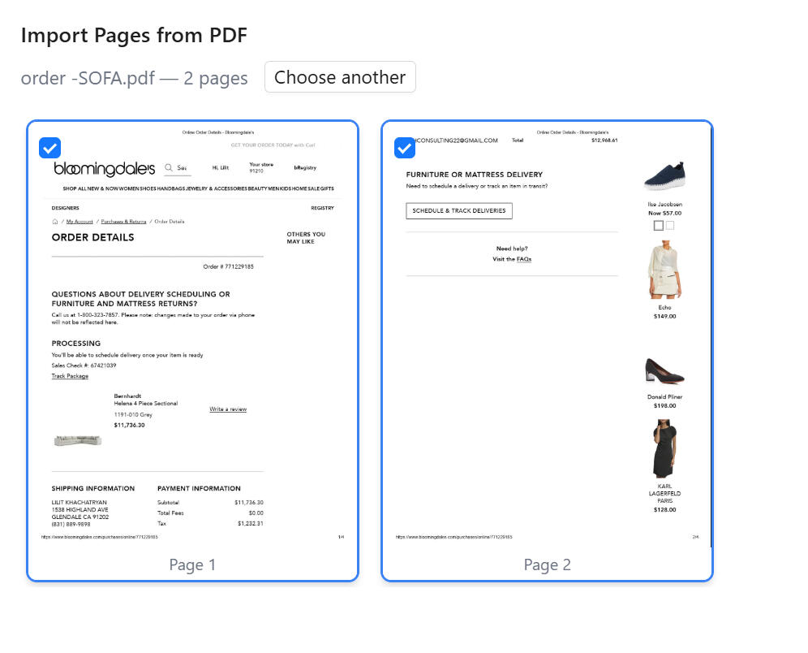Click the Echo white outfit image
Screen dimensions: 808x653
click(x=664, y=270)
